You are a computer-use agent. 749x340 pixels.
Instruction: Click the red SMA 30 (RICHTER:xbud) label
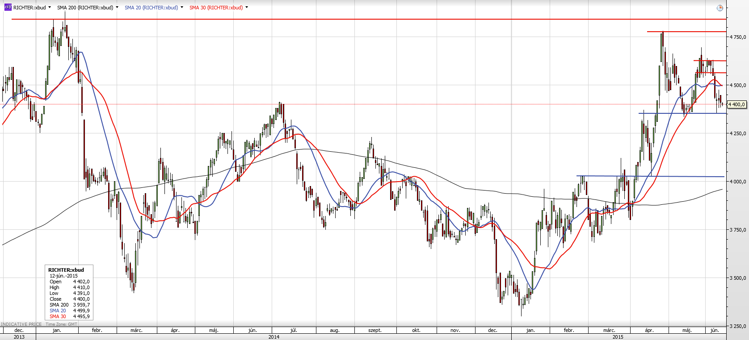(216, 8)
